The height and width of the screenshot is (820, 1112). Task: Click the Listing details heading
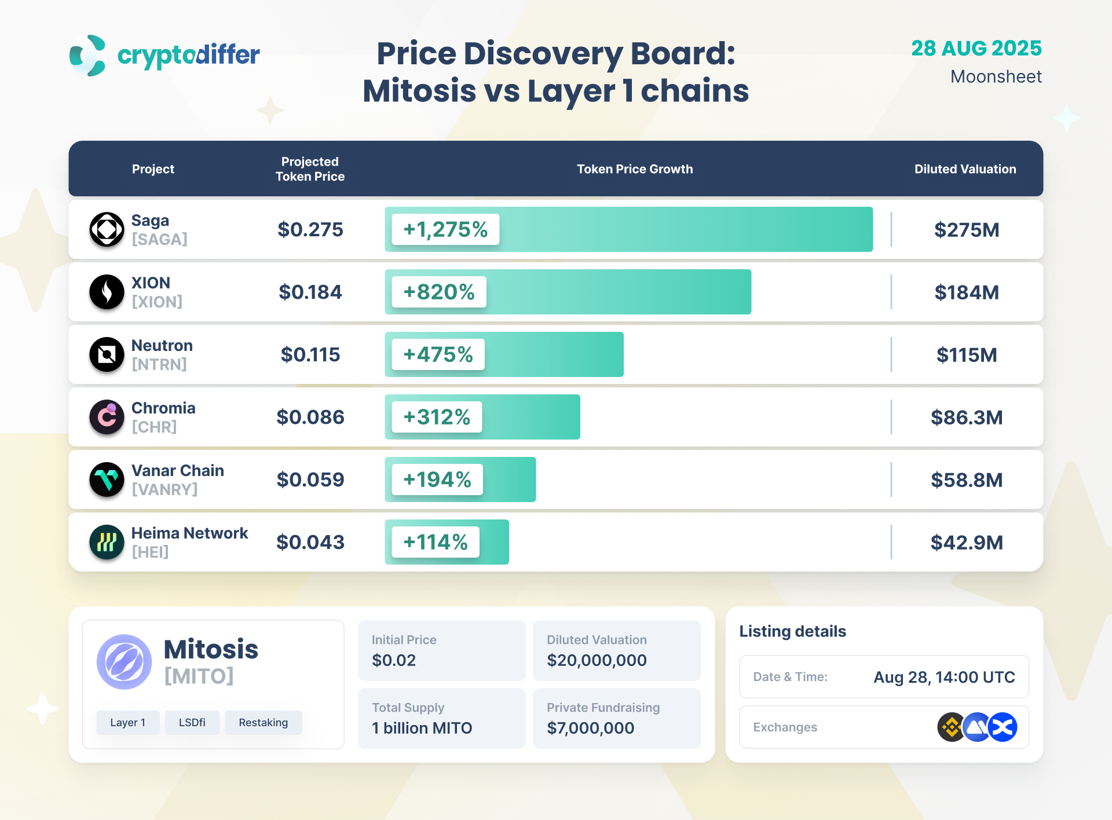coord(792,631)
